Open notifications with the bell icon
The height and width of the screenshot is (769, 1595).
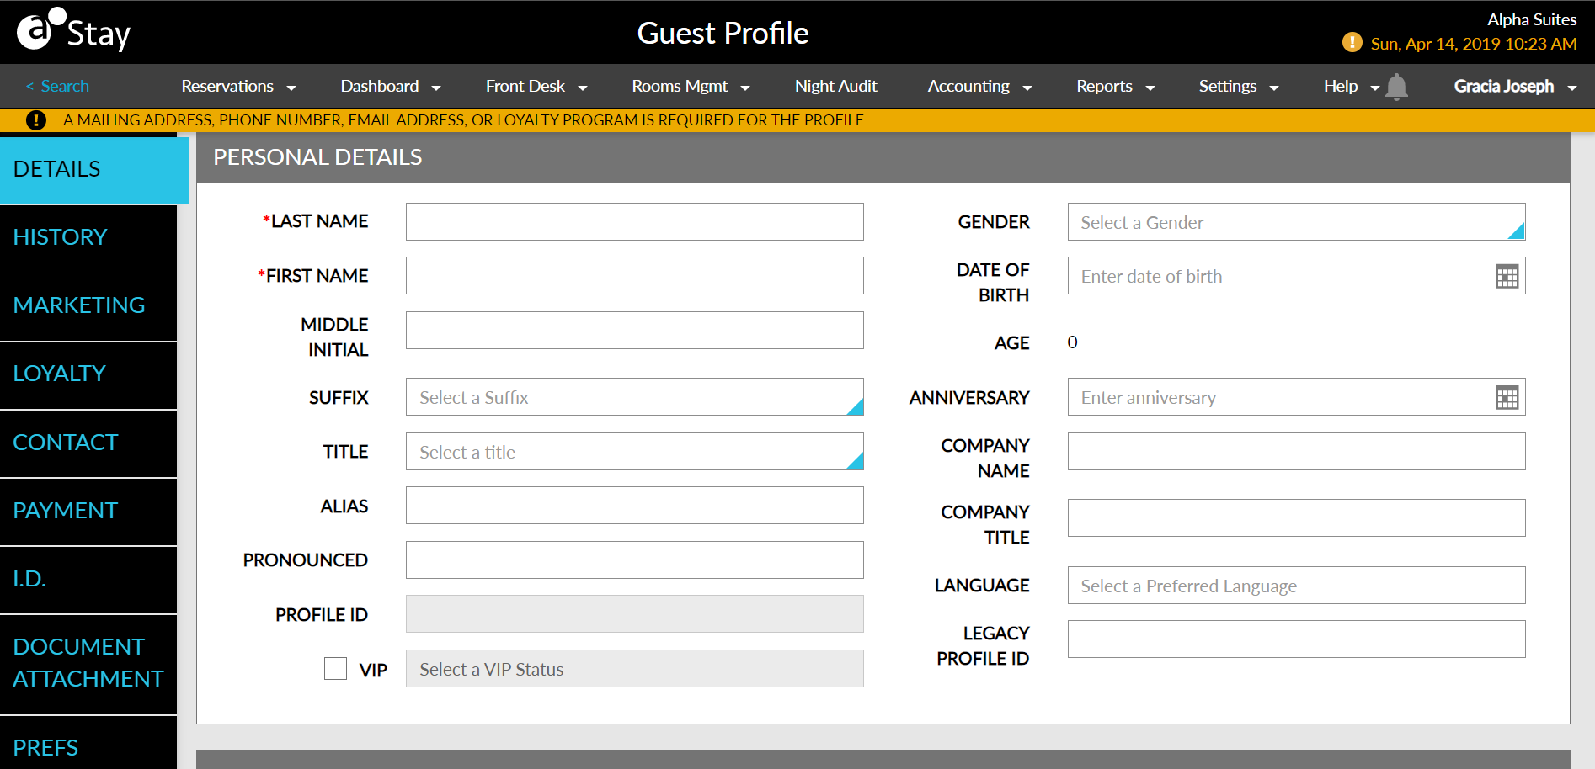(1396, 86)
